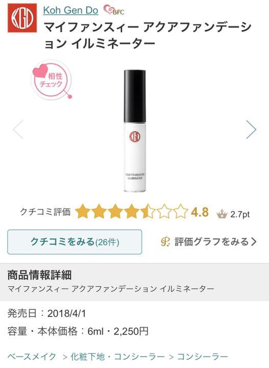Click the illuminator product bottle image

coord(134,131)
